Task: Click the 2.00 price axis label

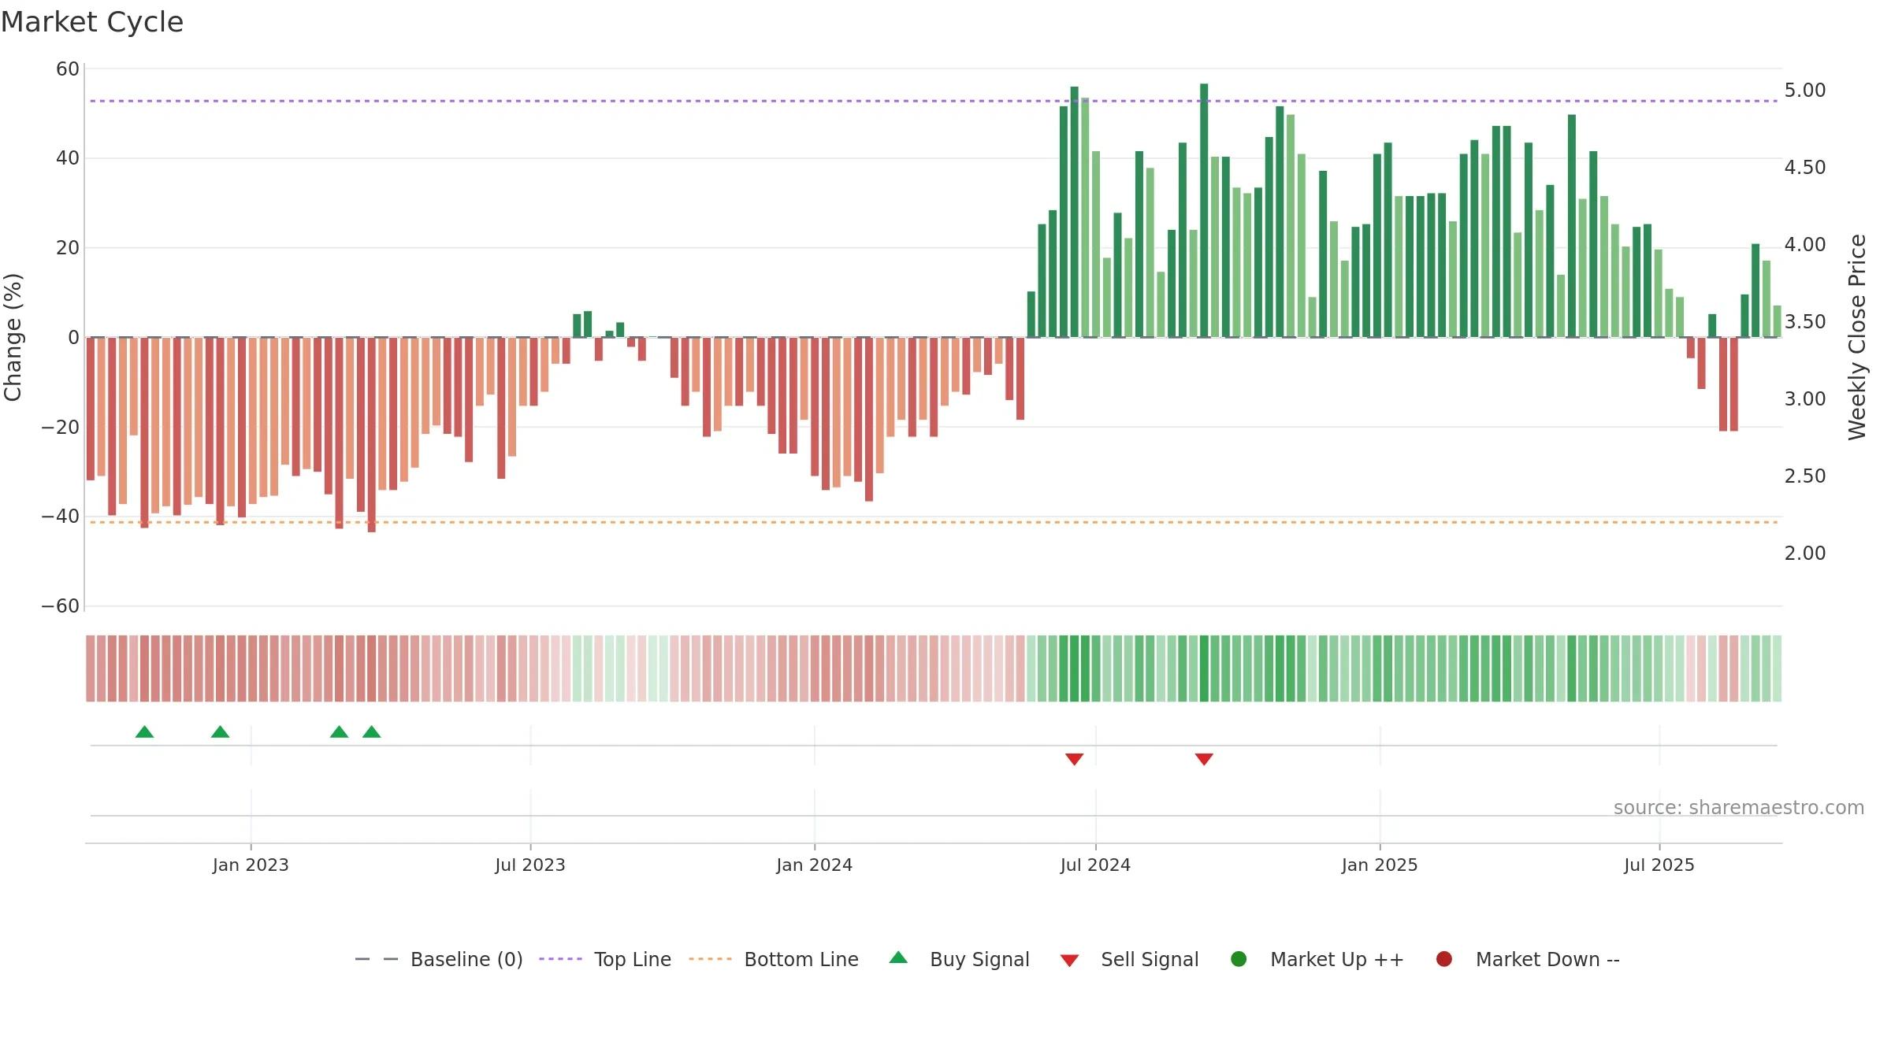Action: point(1805,553)
